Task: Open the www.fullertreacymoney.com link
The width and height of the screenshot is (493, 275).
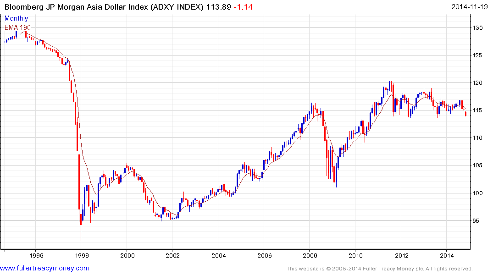Action: pos(44,269)
